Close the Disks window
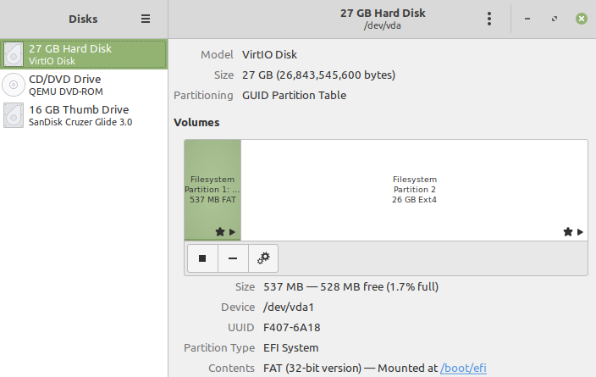Viewport: 596px width, 377px height. pyautogui.click(x=581, y=19)
